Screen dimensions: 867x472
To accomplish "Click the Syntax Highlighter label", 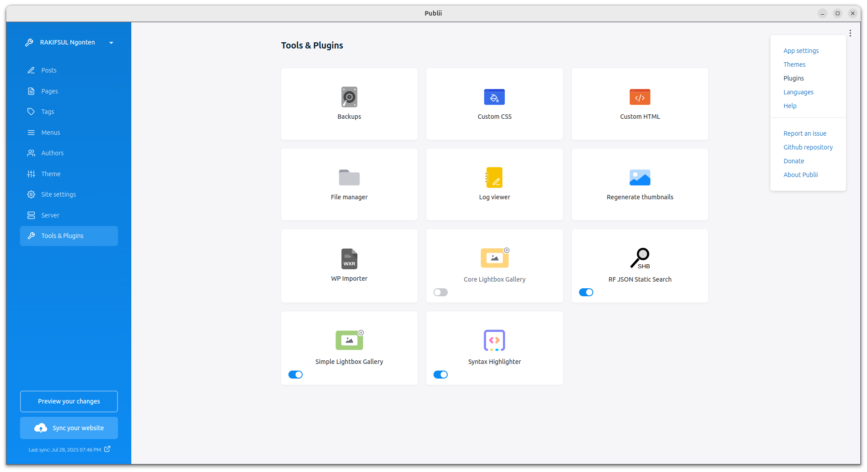I will (x=494, y=362).
